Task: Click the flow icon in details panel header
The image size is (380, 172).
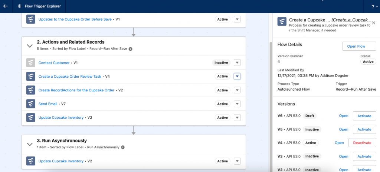Action: [282, 21]
